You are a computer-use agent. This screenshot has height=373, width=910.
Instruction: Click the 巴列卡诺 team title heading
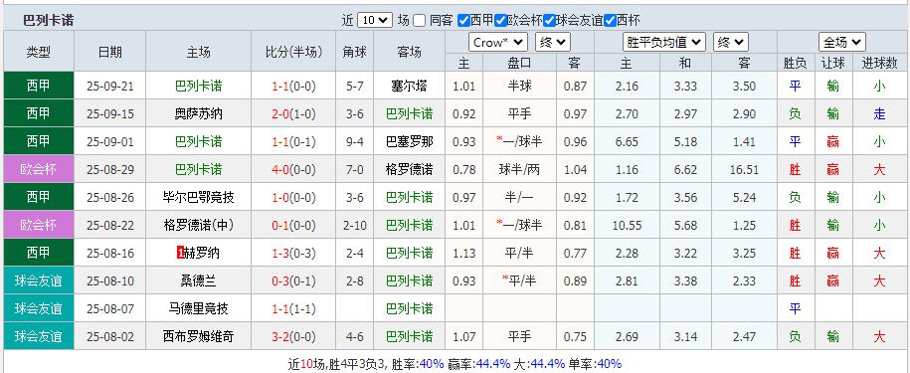pyautogui.click(x=48, y=21)
